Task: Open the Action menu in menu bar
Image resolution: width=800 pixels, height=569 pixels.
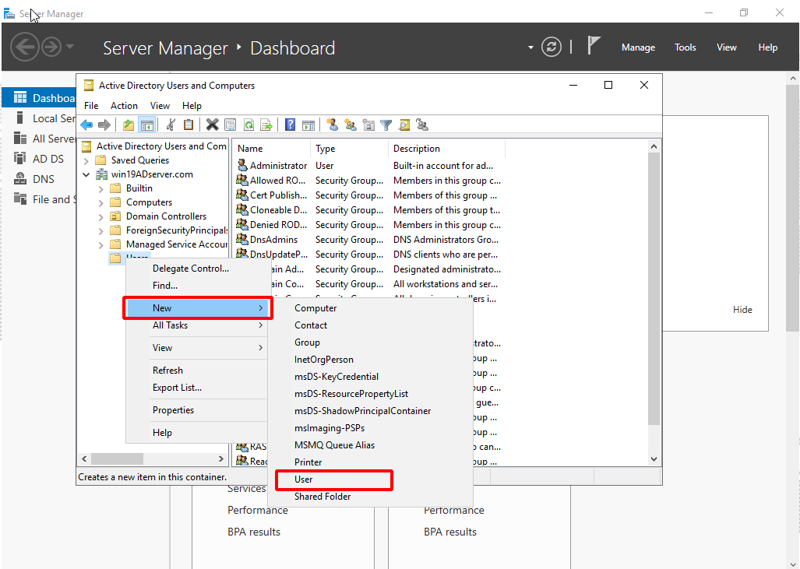Action: point(124,106)
